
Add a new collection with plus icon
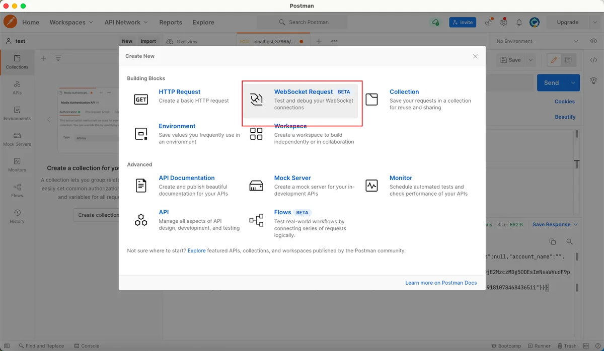coord(43,58)
